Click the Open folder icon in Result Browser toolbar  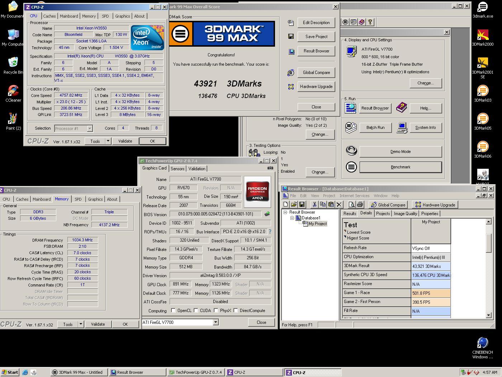pyautogui.click(x=294, y=205)
